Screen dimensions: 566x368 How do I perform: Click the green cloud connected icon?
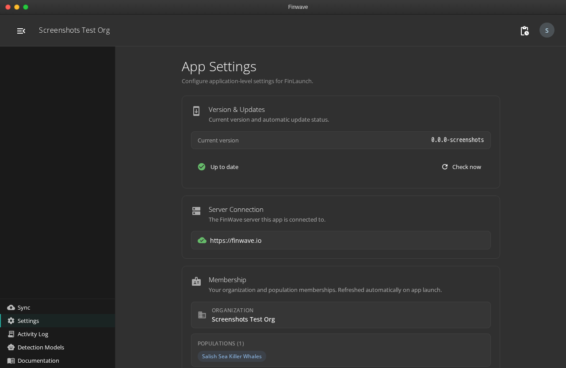point(202,241)
